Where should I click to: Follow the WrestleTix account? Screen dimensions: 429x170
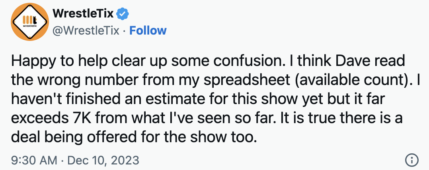coord(148,31)
